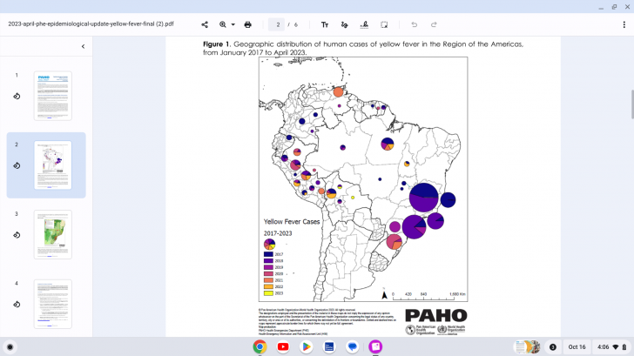Undo the last edit
This screenshot has height=356, width=634.
tap(414, 24)
